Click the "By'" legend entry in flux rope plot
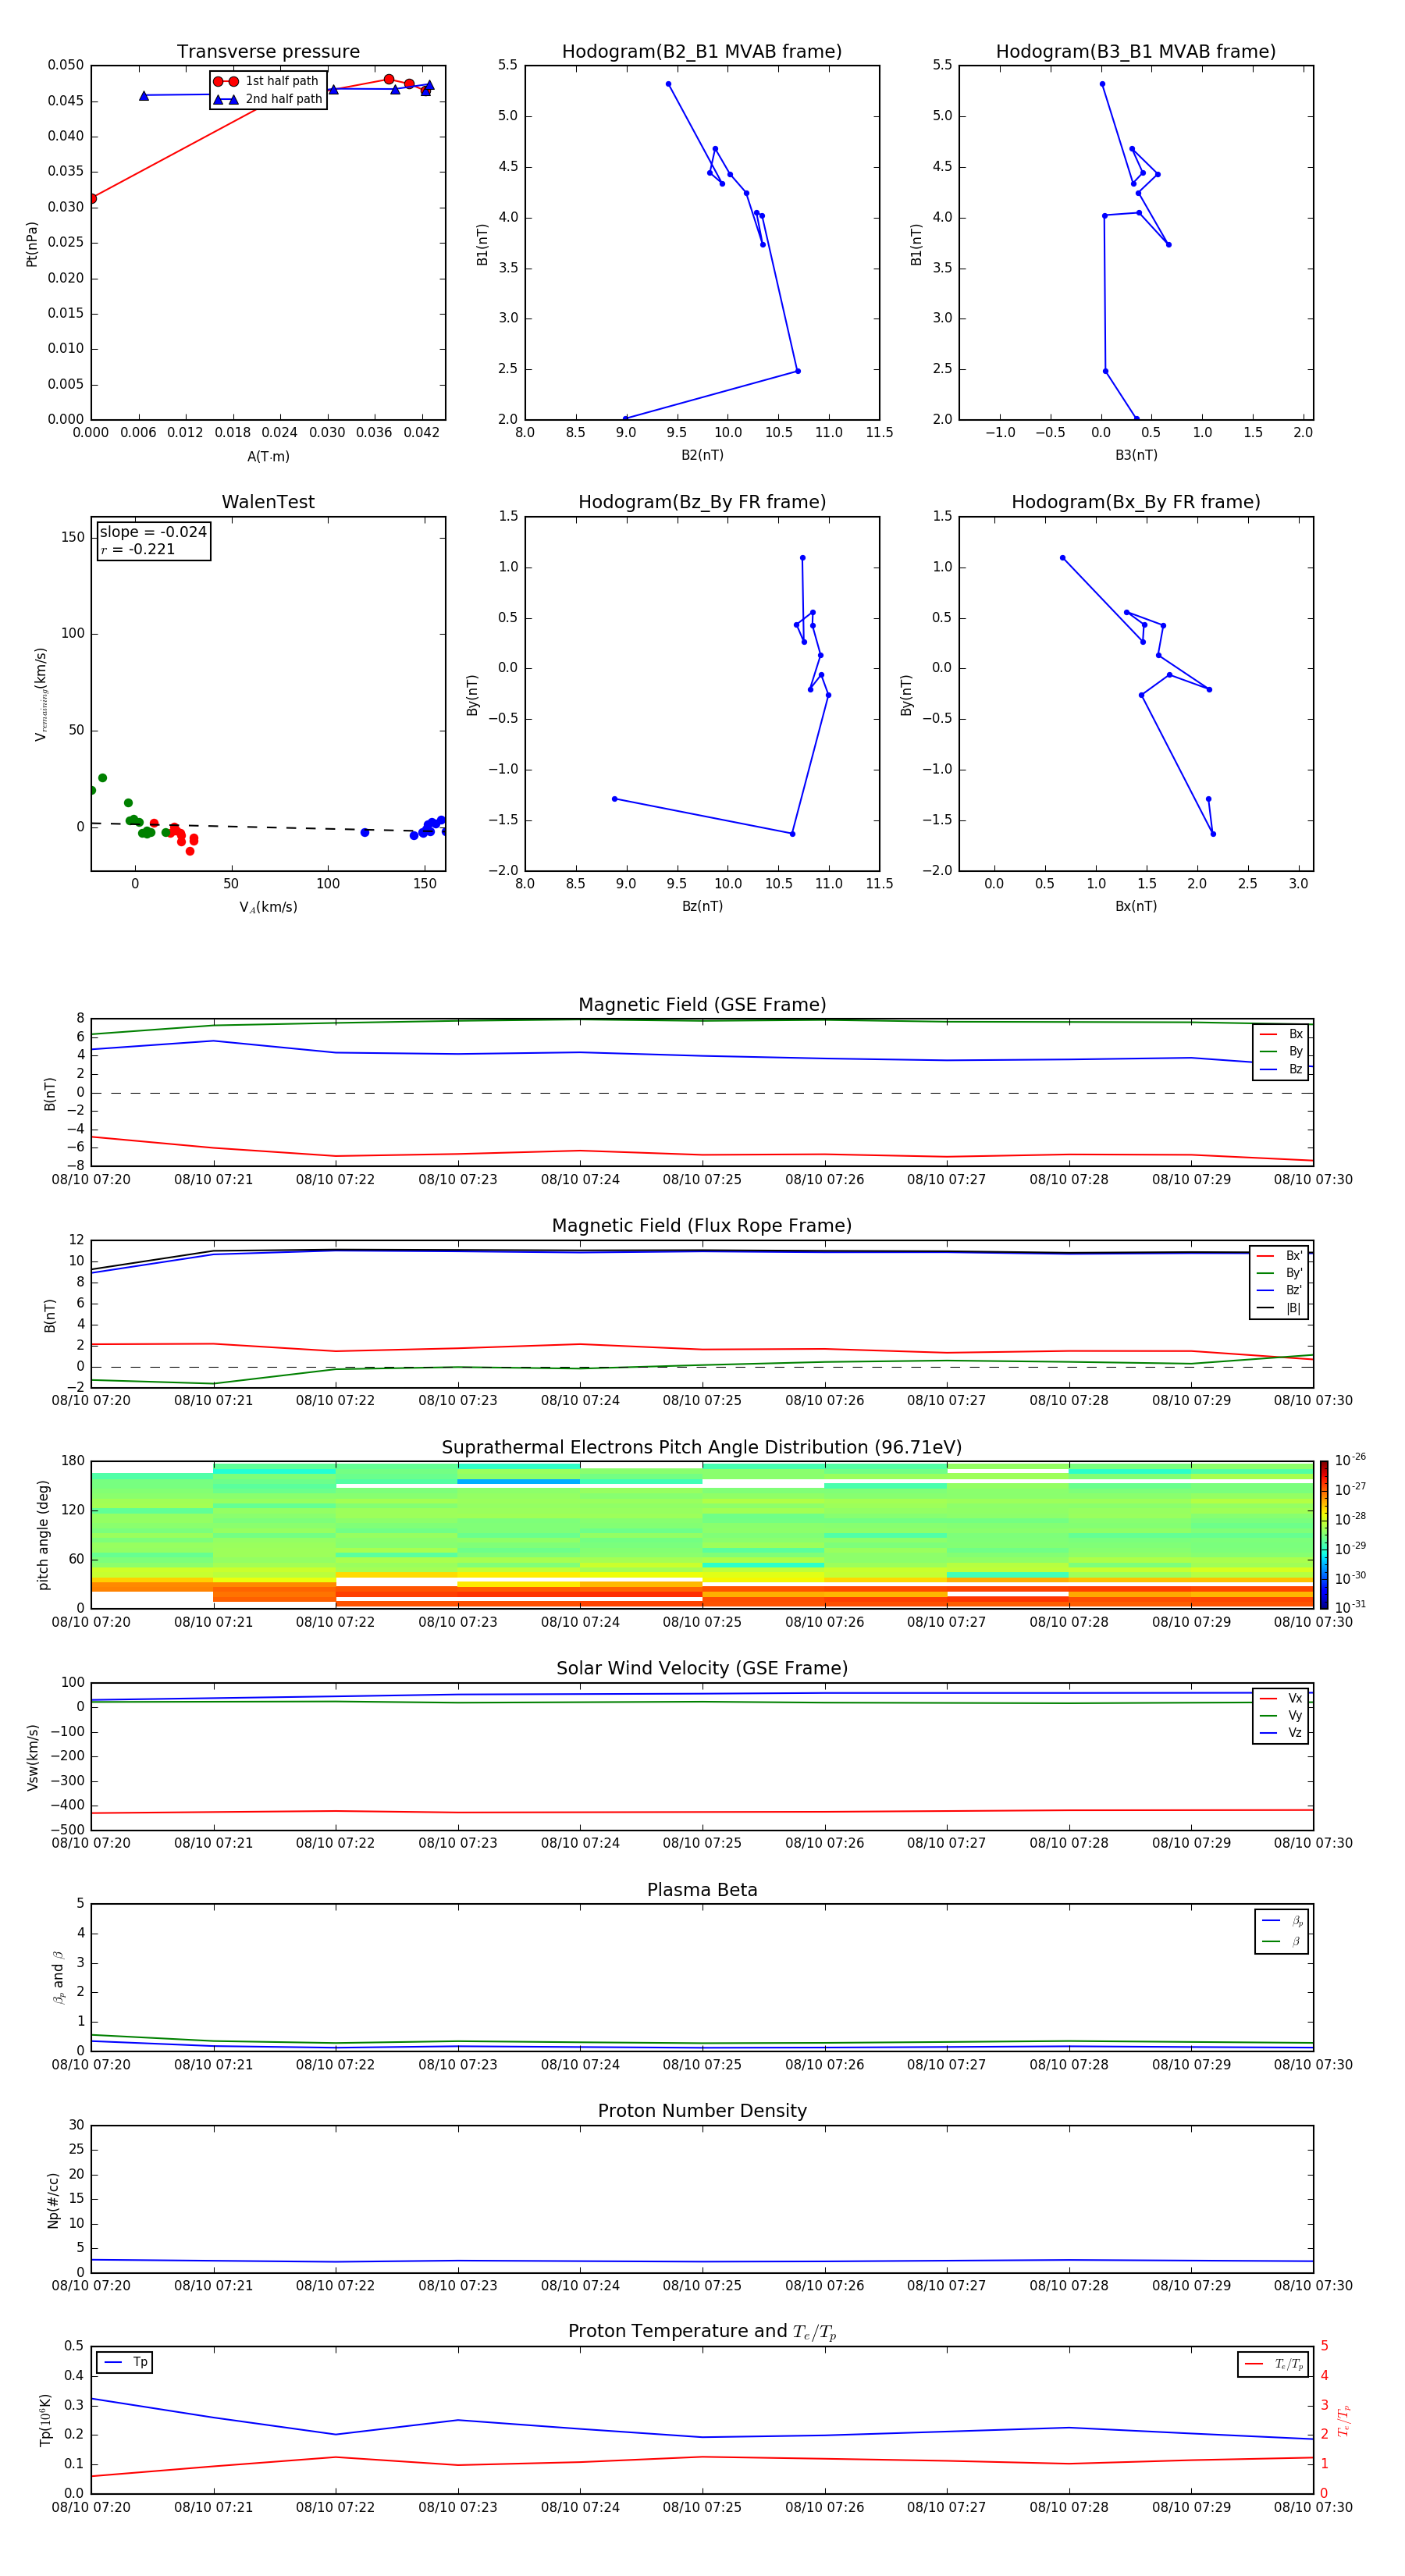This screenshot has width=1405, height=2576. point(1280,1273)
